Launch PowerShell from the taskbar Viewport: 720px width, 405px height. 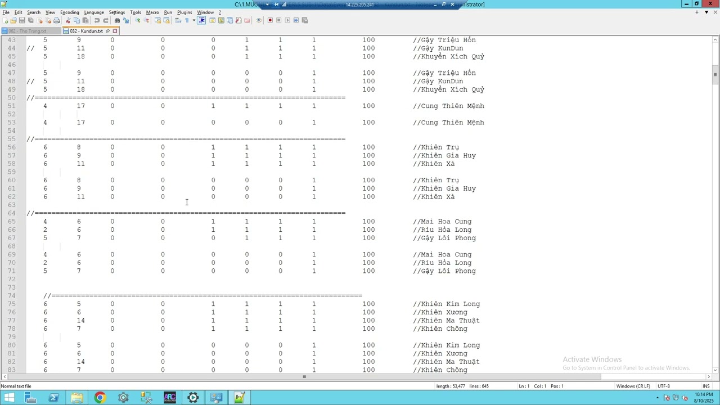pos(53,398)
